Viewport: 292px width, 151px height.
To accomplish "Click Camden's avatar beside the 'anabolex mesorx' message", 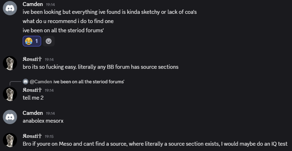I will pos(10,117).
